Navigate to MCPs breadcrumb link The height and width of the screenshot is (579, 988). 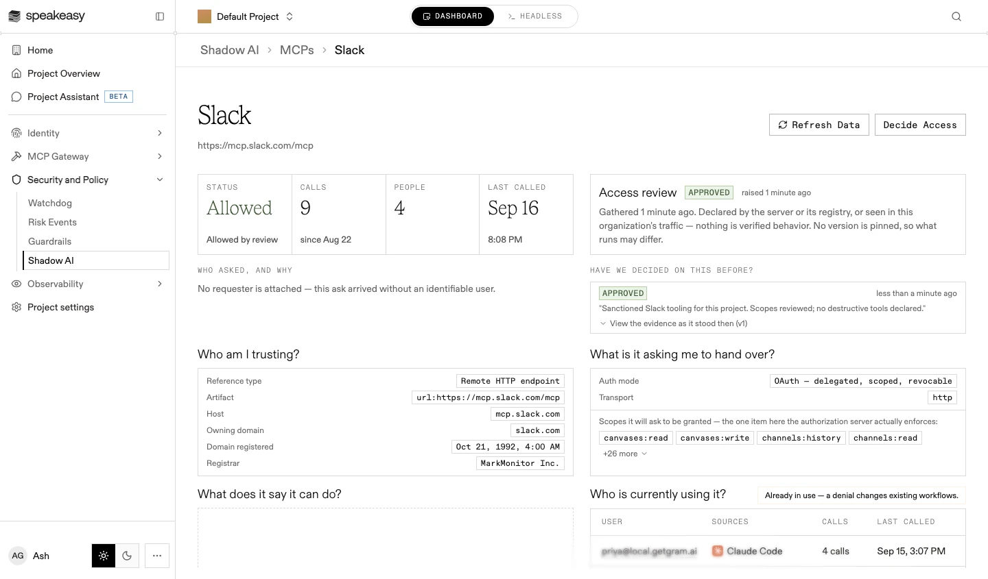pos(296,50)
